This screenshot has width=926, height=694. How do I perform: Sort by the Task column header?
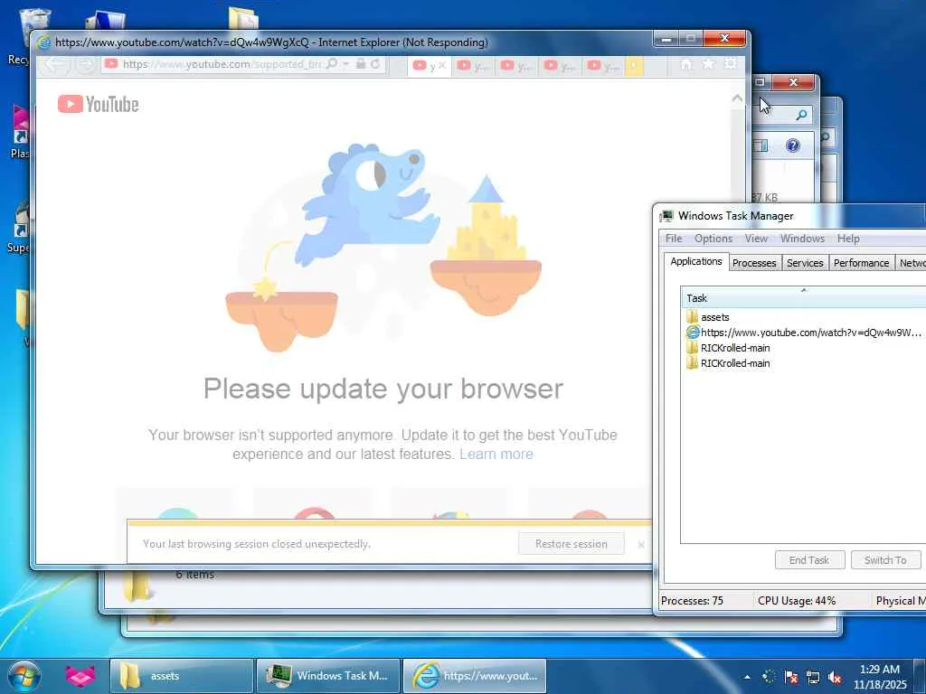pyautogui.click(x=803, y=298)
